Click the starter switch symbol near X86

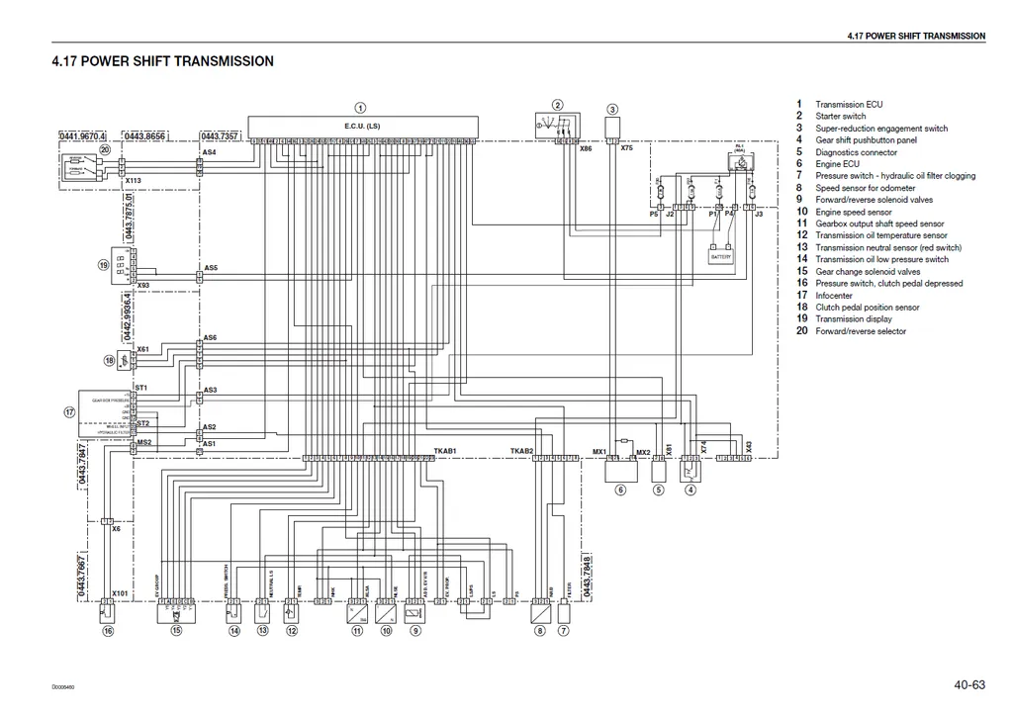pos(558,125)
